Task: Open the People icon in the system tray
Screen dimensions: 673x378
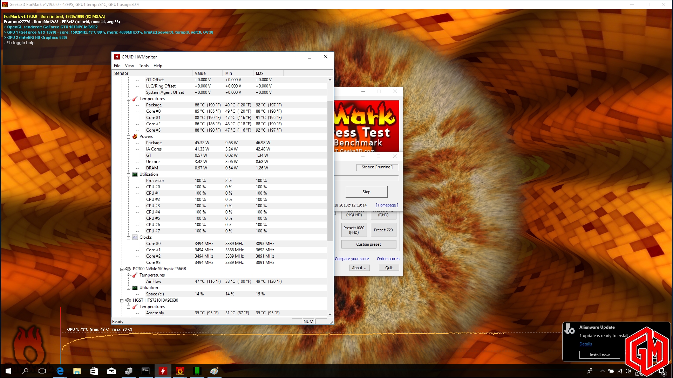Action: click(590, 371)
